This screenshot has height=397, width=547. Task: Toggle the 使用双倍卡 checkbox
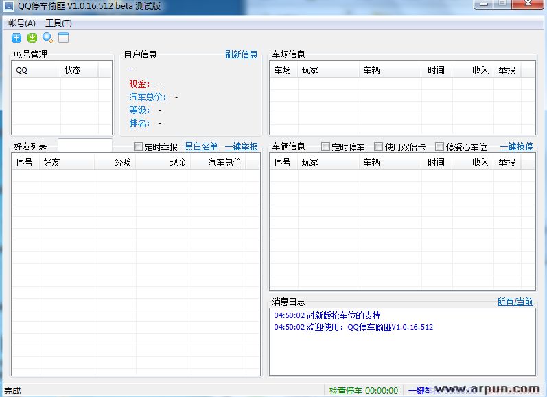378,147
